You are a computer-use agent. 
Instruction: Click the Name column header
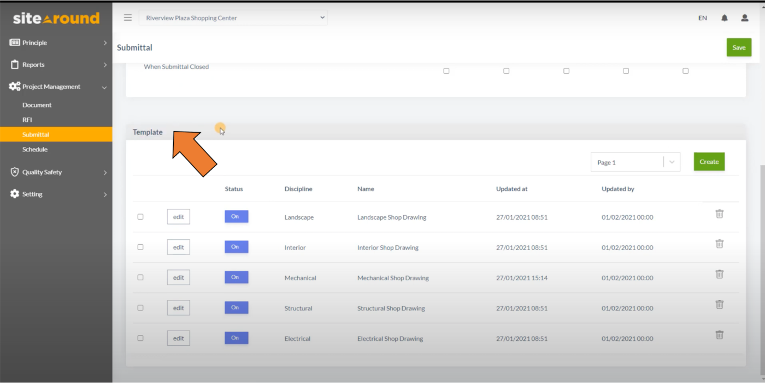click(366, 189)
